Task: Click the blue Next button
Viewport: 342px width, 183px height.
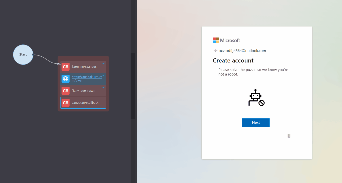Action: point(256,122)
